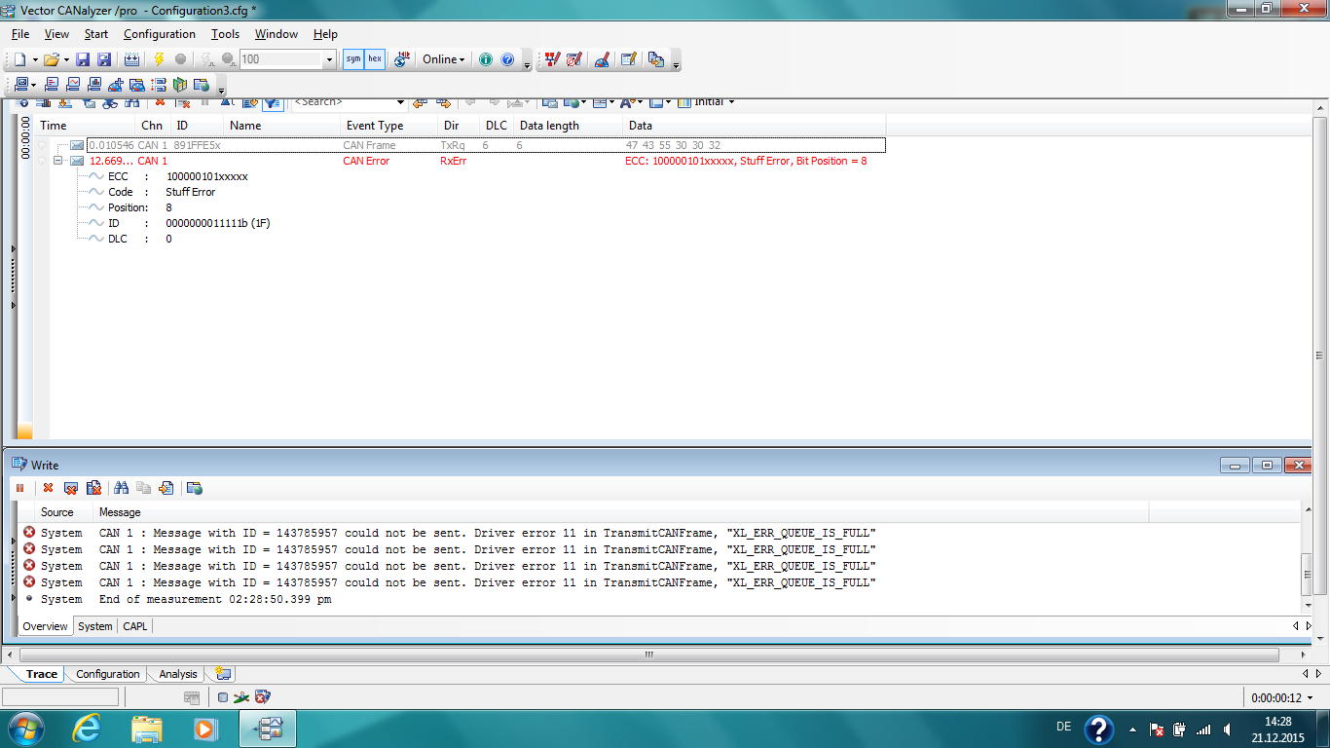Image resolution: width=1330 pixels, height=748 pixels.
Task: Click the blue Save configuration floppy disk icon
Action: 83,59
